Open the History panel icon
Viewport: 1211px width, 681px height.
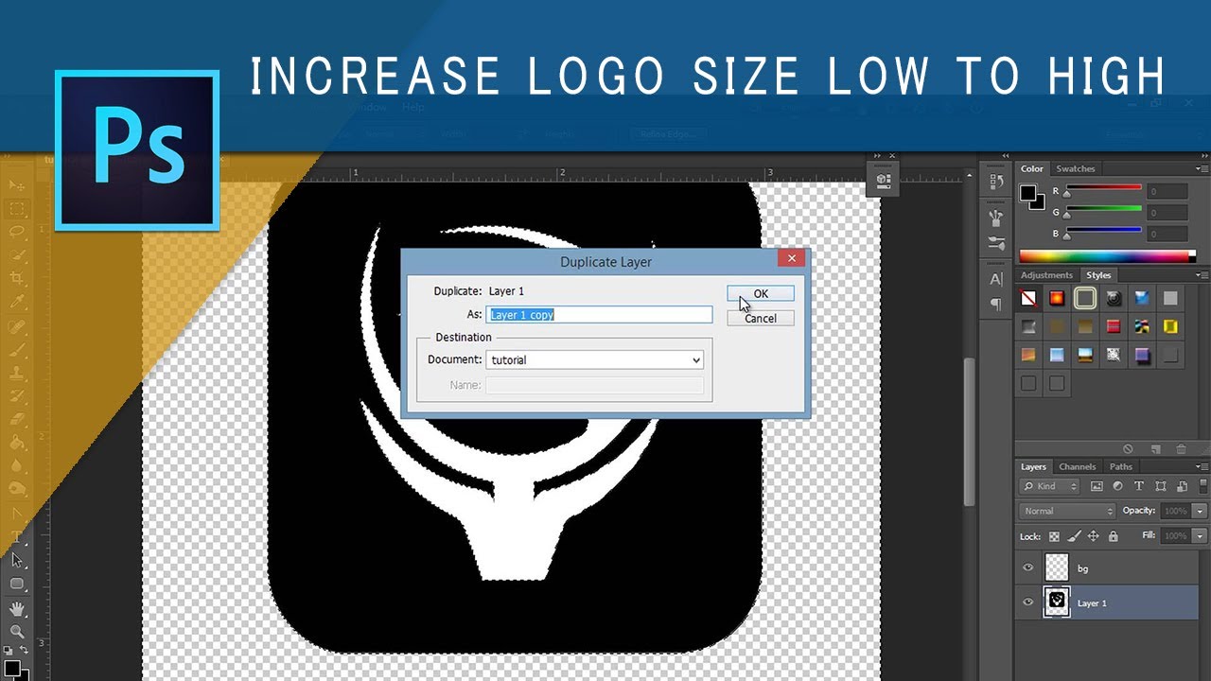996,183
